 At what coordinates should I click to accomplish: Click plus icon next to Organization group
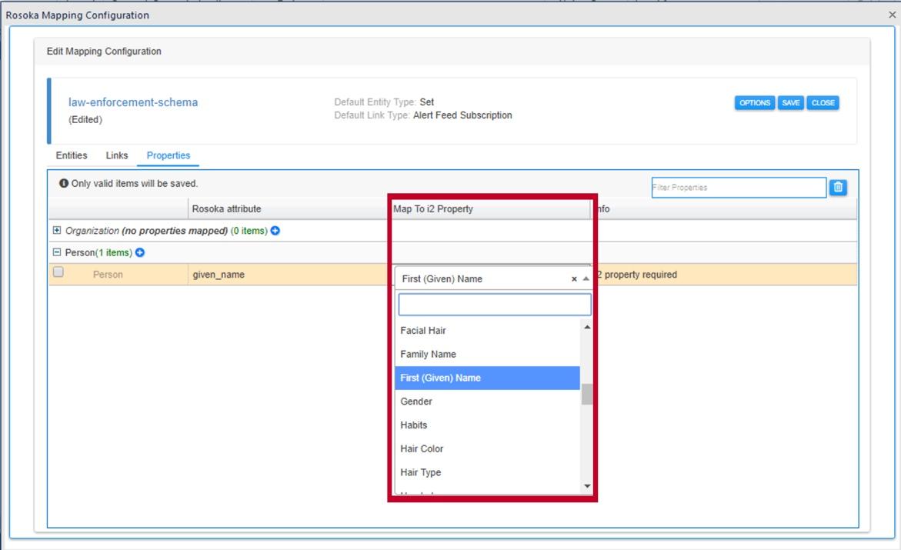click(275, 231)
